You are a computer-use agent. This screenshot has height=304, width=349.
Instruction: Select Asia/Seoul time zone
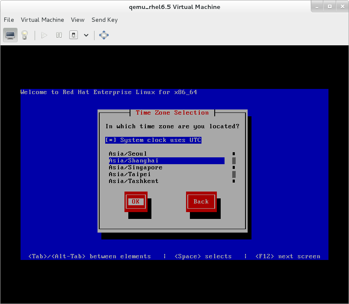click(x=166, y=154)
